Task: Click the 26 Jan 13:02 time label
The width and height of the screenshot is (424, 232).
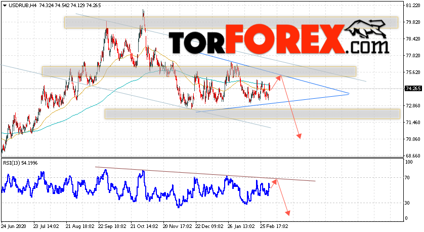Action: click(x=241, y=226)
